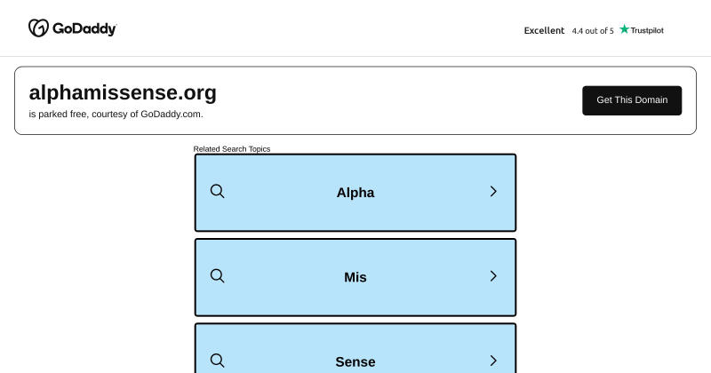
Task: Click the magnifier icon beside Sense
Action: tap(217, 361)
